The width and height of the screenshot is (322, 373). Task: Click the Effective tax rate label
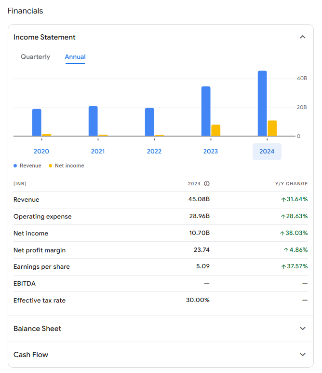(40, 301)
